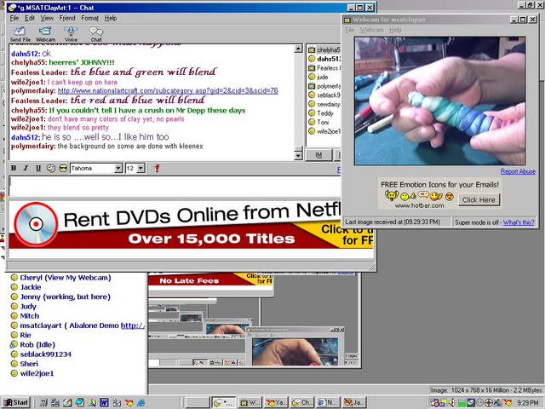This screenshot has height=409, width=545.
Task: Click the IM button below user list
Action: pos(318,155)
